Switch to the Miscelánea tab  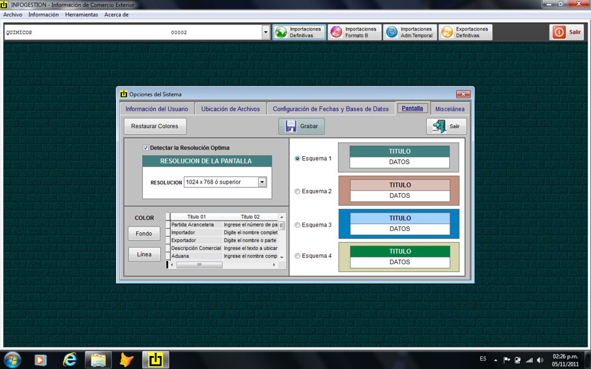pos(450,109)
